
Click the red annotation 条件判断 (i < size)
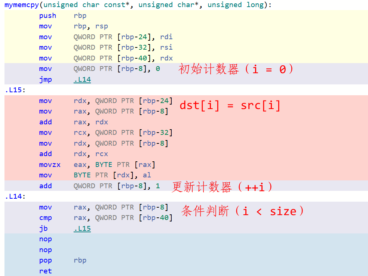click(243, 211)
